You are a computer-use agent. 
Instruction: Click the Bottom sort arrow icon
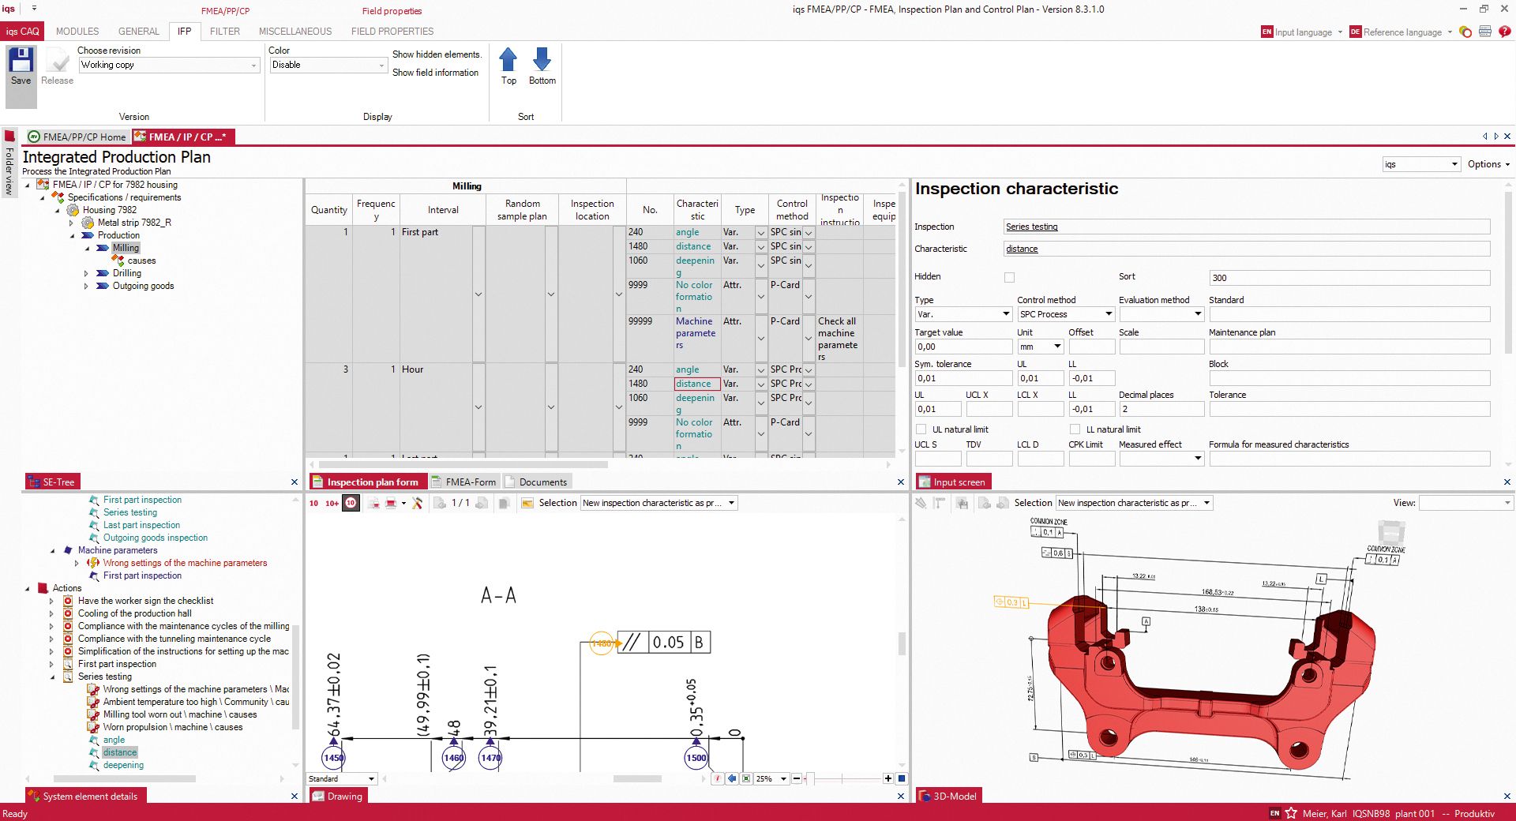pyautogui.click(x=542, y=60)
